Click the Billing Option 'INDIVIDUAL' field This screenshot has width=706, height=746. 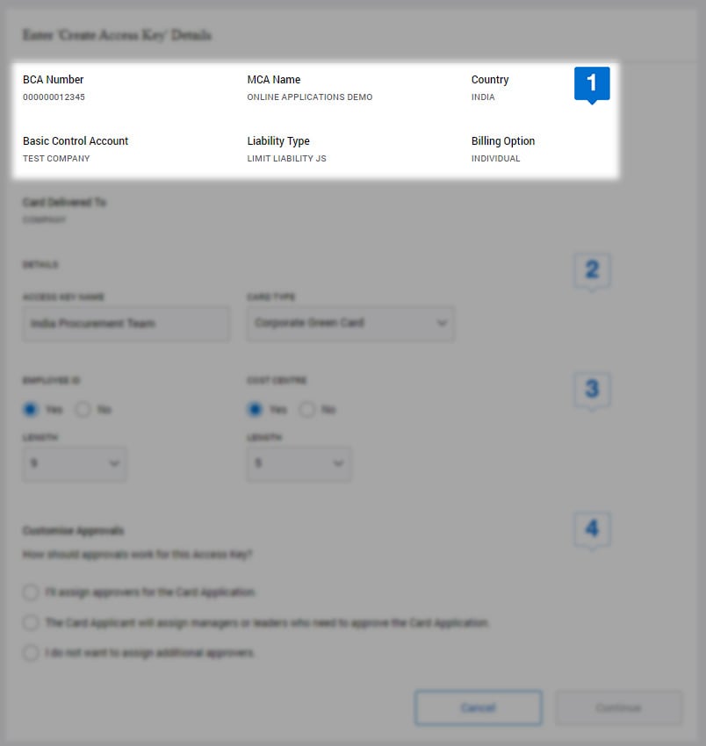point(495,158)
